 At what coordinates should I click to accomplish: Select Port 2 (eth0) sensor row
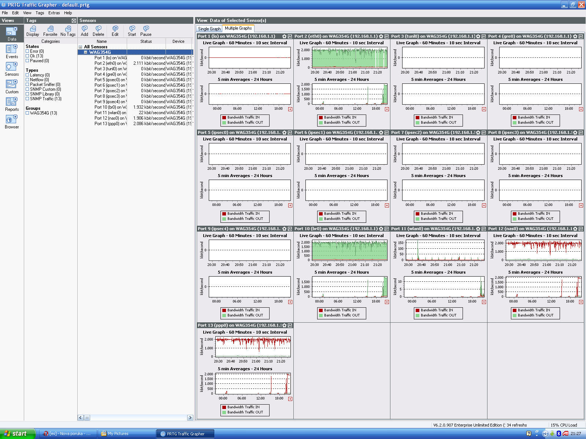[x=135, y=63]
